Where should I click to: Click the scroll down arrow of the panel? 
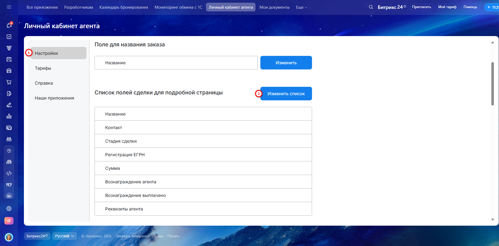click(x=492, y=220)
